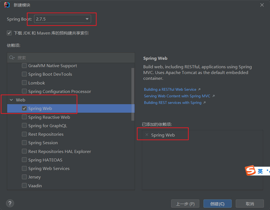The height and width of the screenshot is (210, 270).
Task: Click the help question mark button
Action: pos(10,203)
